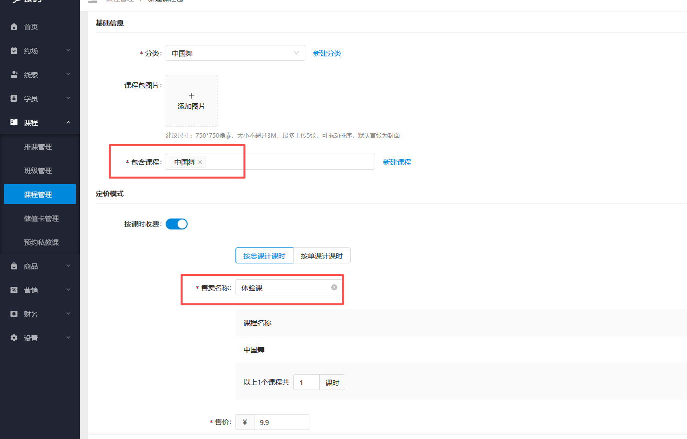Click the 新建分类 link
The image size is (687, 439).
click(x=327, y=53)
